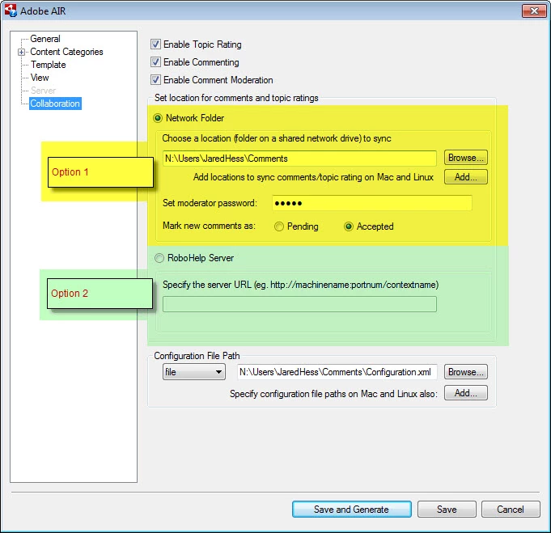Viewport: 551px width, 533px height.
Task: Click the Configuration.xml path field
Action: pyautogui.click(x=337, y=372)
